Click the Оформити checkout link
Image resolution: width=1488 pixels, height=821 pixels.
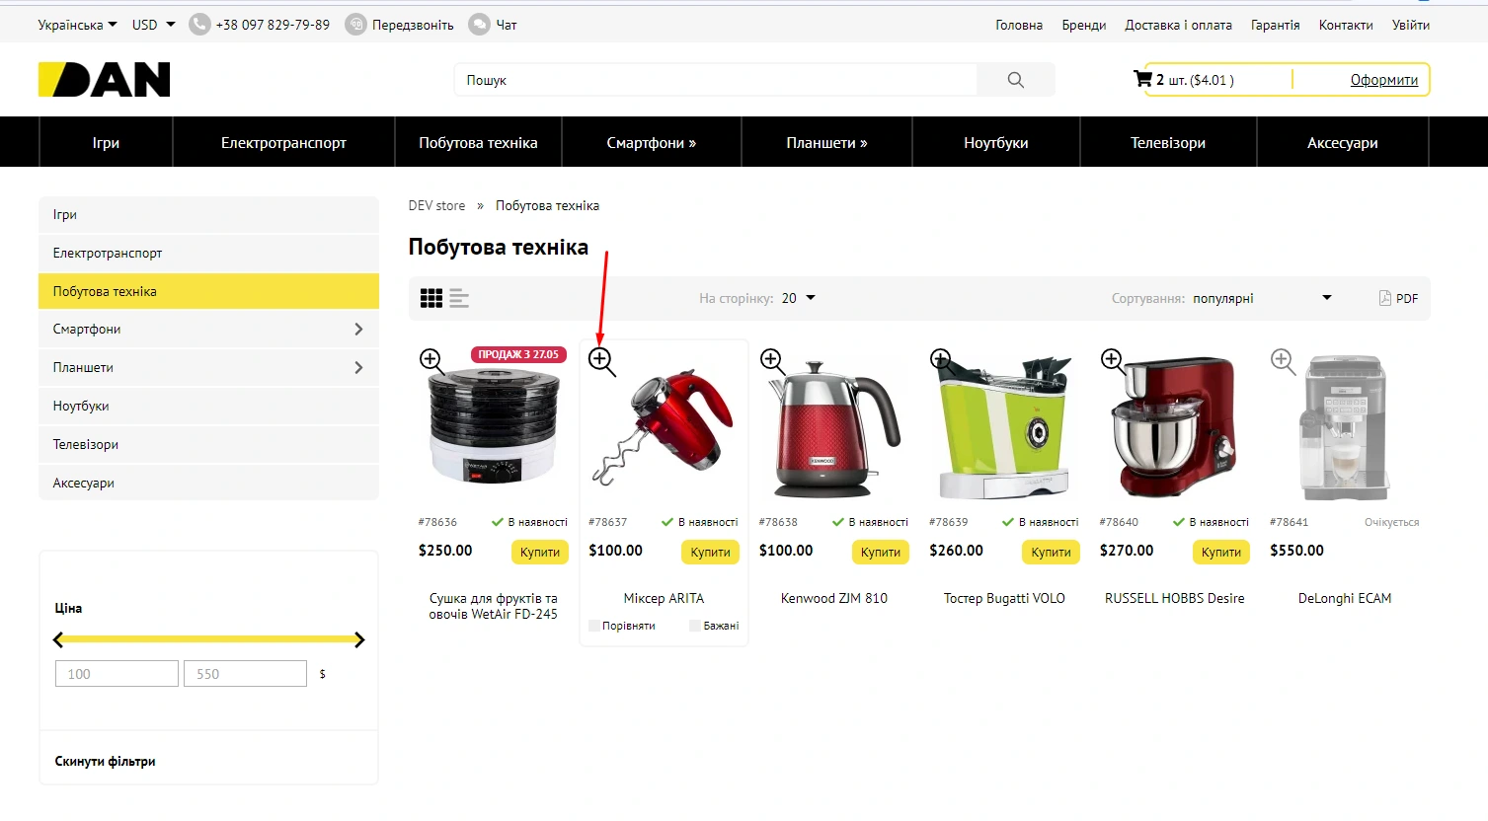tap(1383, 80)
